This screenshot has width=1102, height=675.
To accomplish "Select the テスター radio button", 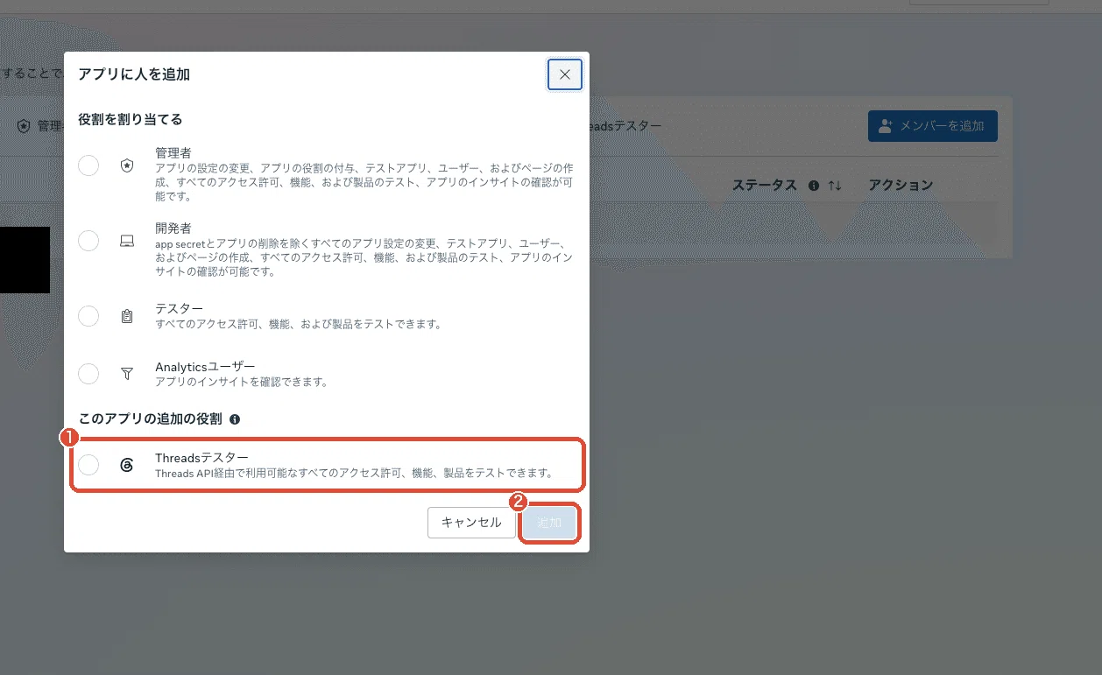I will tap(88, 316).
